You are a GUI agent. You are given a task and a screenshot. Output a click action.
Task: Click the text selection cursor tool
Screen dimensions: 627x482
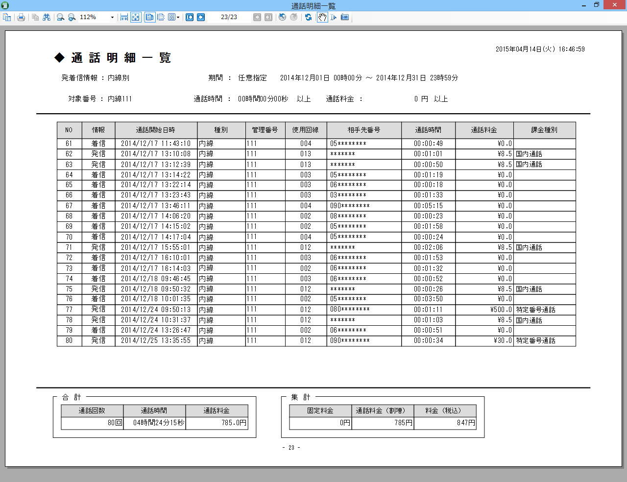(334, 17)
